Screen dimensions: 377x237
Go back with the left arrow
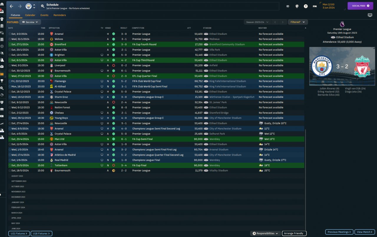(11, 6)
